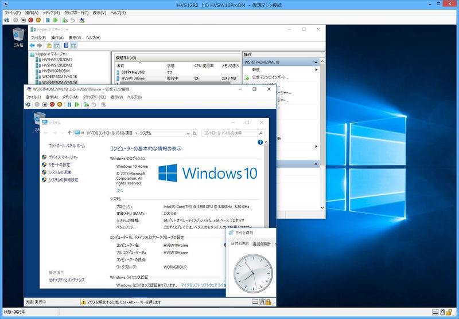Click Turn Off icon in HVSW10ProDM toolbar
The height and width of the screenshot is (319, 459).
pyautogui.click(x=23, y=20)
